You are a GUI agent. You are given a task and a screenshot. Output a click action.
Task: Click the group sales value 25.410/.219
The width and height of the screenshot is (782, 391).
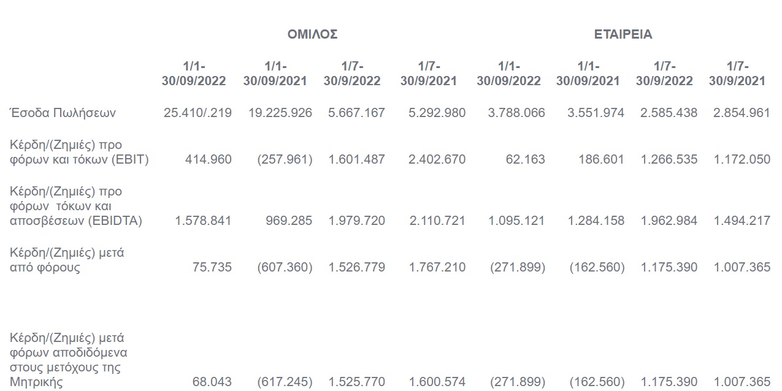point(197,113)
